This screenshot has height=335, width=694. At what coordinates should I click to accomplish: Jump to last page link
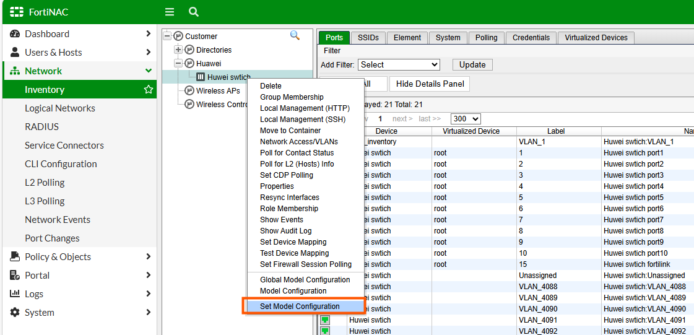(x=430, y=119)
